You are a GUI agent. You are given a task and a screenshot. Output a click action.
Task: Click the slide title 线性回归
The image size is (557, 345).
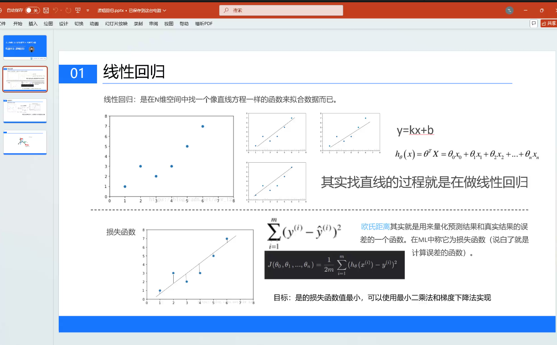(x=134, y=72)
